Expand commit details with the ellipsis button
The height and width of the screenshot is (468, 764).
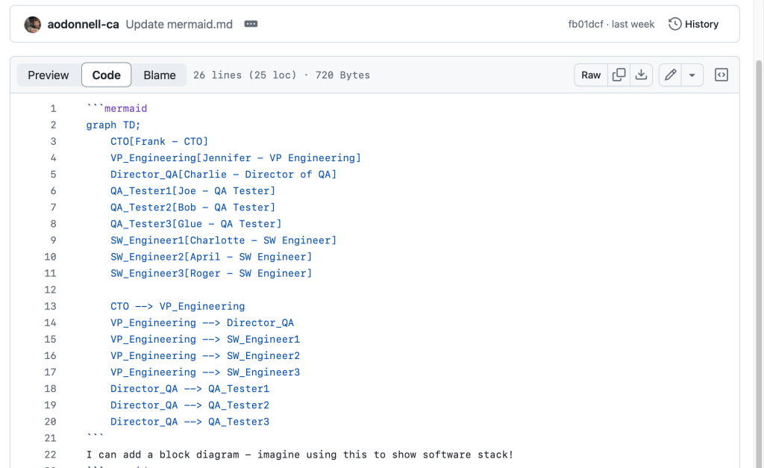(251, 24)
